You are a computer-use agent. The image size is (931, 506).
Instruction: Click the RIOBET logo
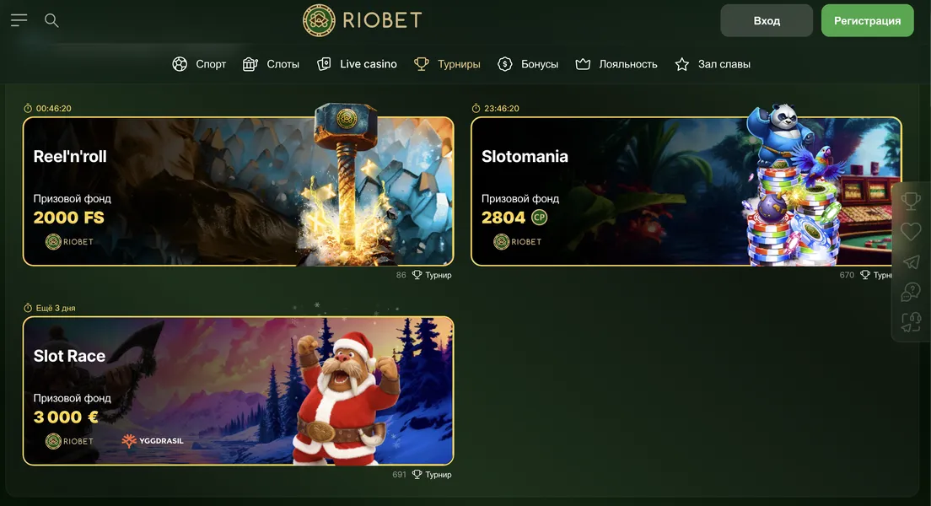(362, 20)
